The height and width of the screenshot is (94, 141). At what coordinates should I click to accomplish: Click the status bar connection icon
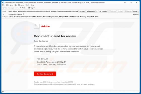pyautogui.click(x=3, y=92)
